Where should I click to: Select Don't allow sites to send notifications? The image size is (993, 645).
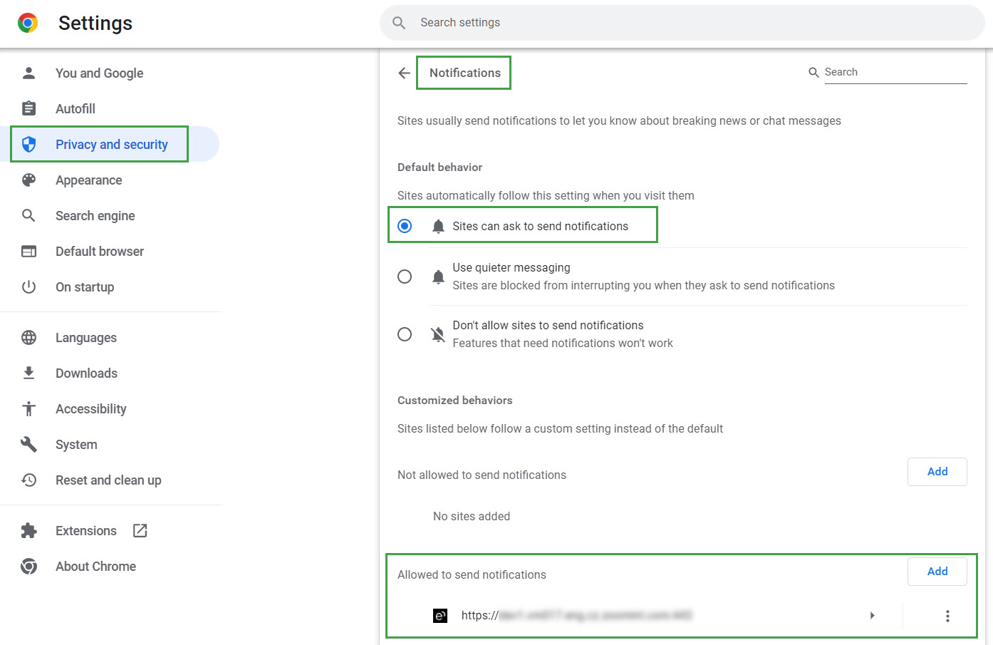coord(405,334)
